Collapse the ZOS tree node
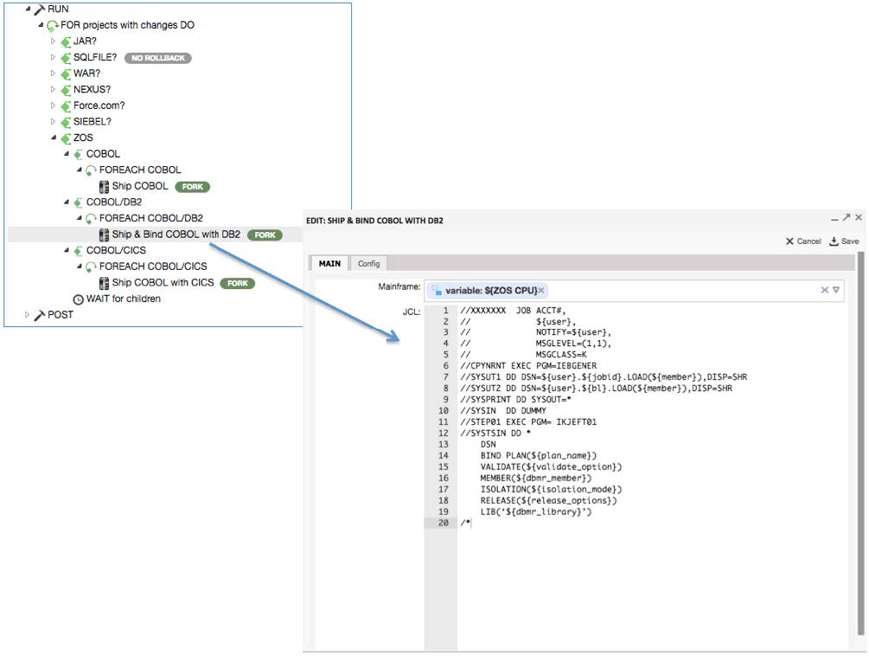 [54, 138]
